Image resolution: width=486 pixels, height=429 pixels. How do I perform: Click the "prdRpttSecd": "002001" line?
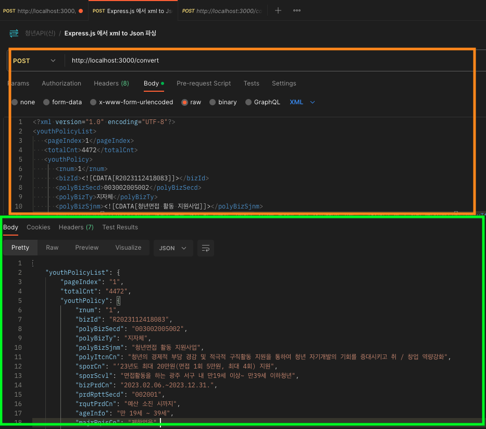tap(120, 395)
